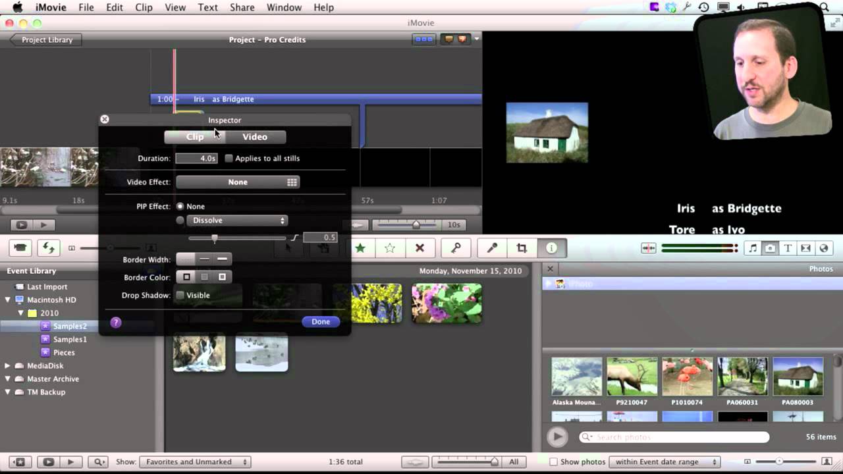Viewport: 843px width, 474px height.
Task: Play selected events full screen
Action: (48, 462)
